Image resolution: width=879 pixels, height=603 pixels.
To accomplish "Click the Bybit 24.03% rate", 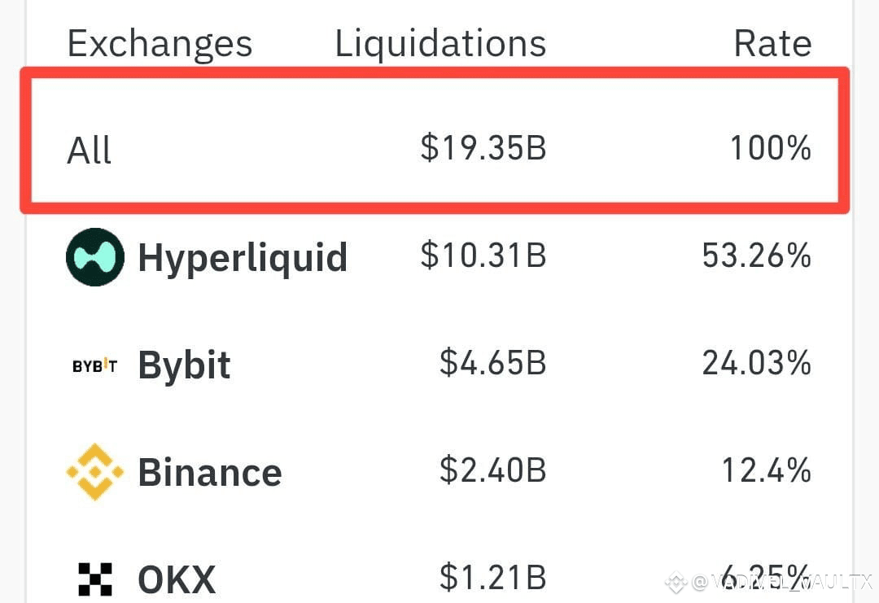I will pos(757,363).
